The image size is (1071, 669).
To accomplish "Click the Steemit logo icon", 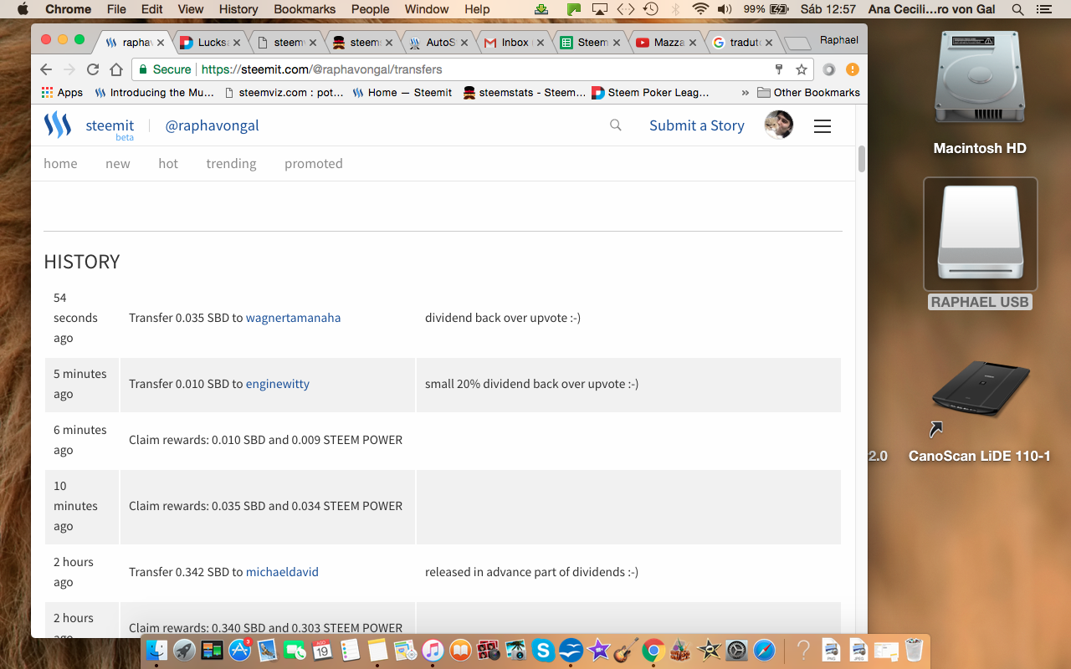I will [58, 125].
